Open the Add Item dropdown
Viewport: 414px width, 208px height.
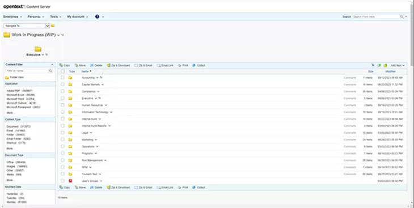[x=398, y=65]
